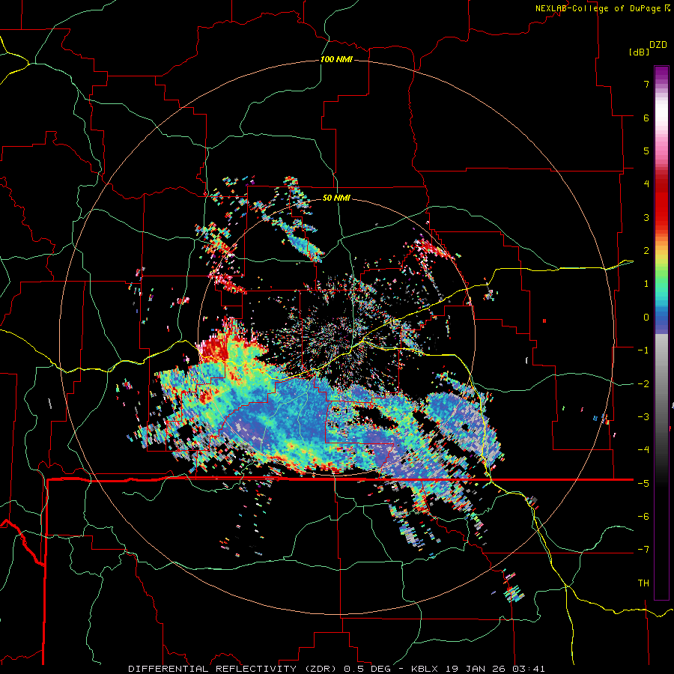This screenshot has width=674, height=674.
Task: Click the NEXLAB-College of DuPage credit text
Action: (598, 8)
